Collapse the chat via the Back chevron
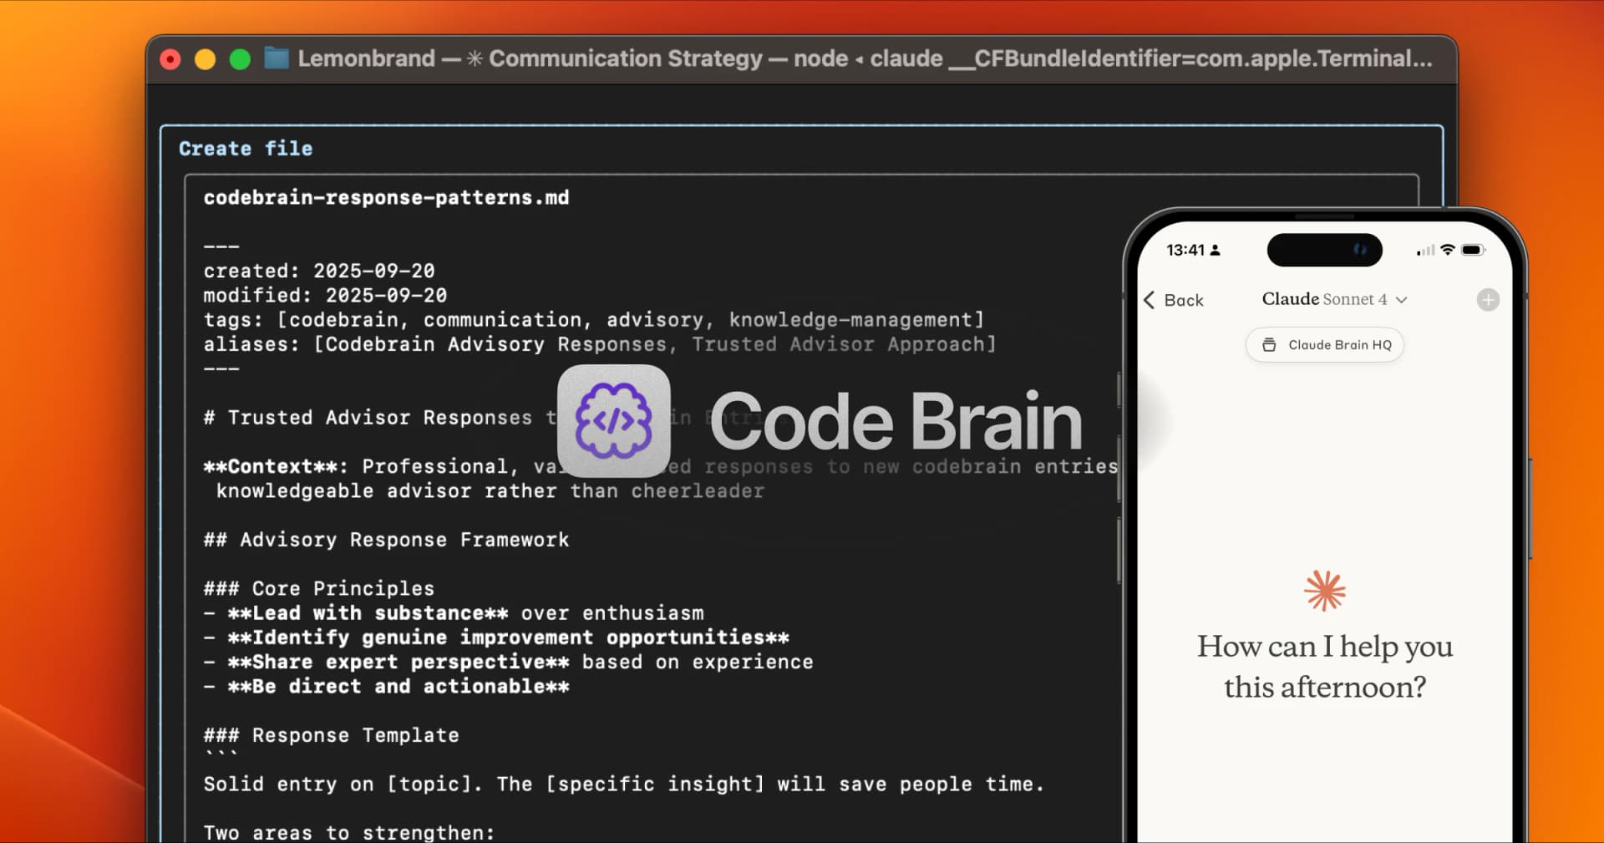 [1150, 300]
